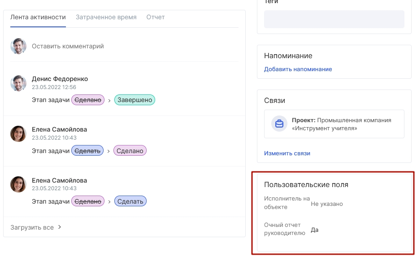
Task: Click the user avatar beside Оставить комментарий
Action: [x=18, y=46]
